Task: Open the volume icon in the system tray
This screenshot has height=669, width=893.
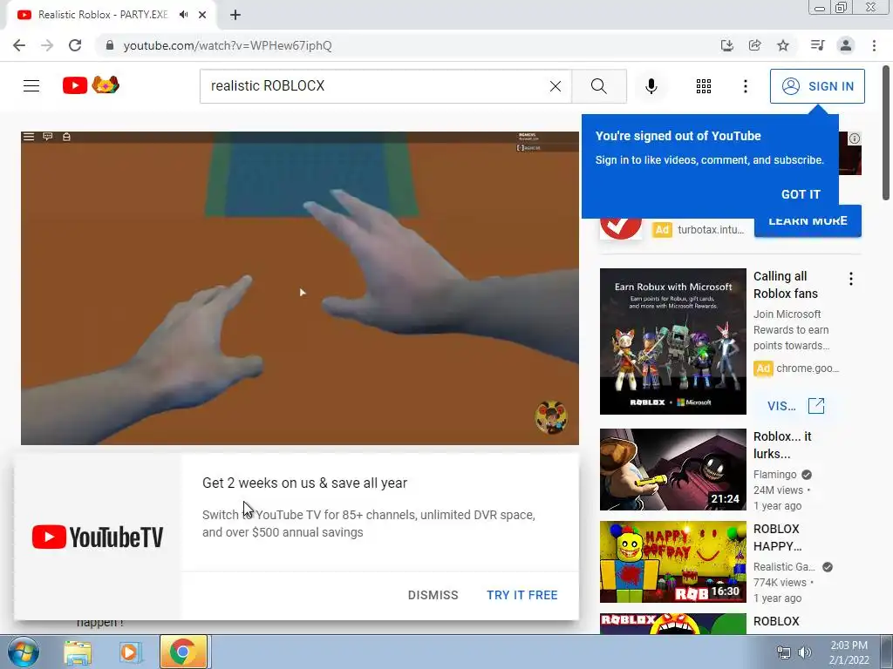Action: click(805, 652)
